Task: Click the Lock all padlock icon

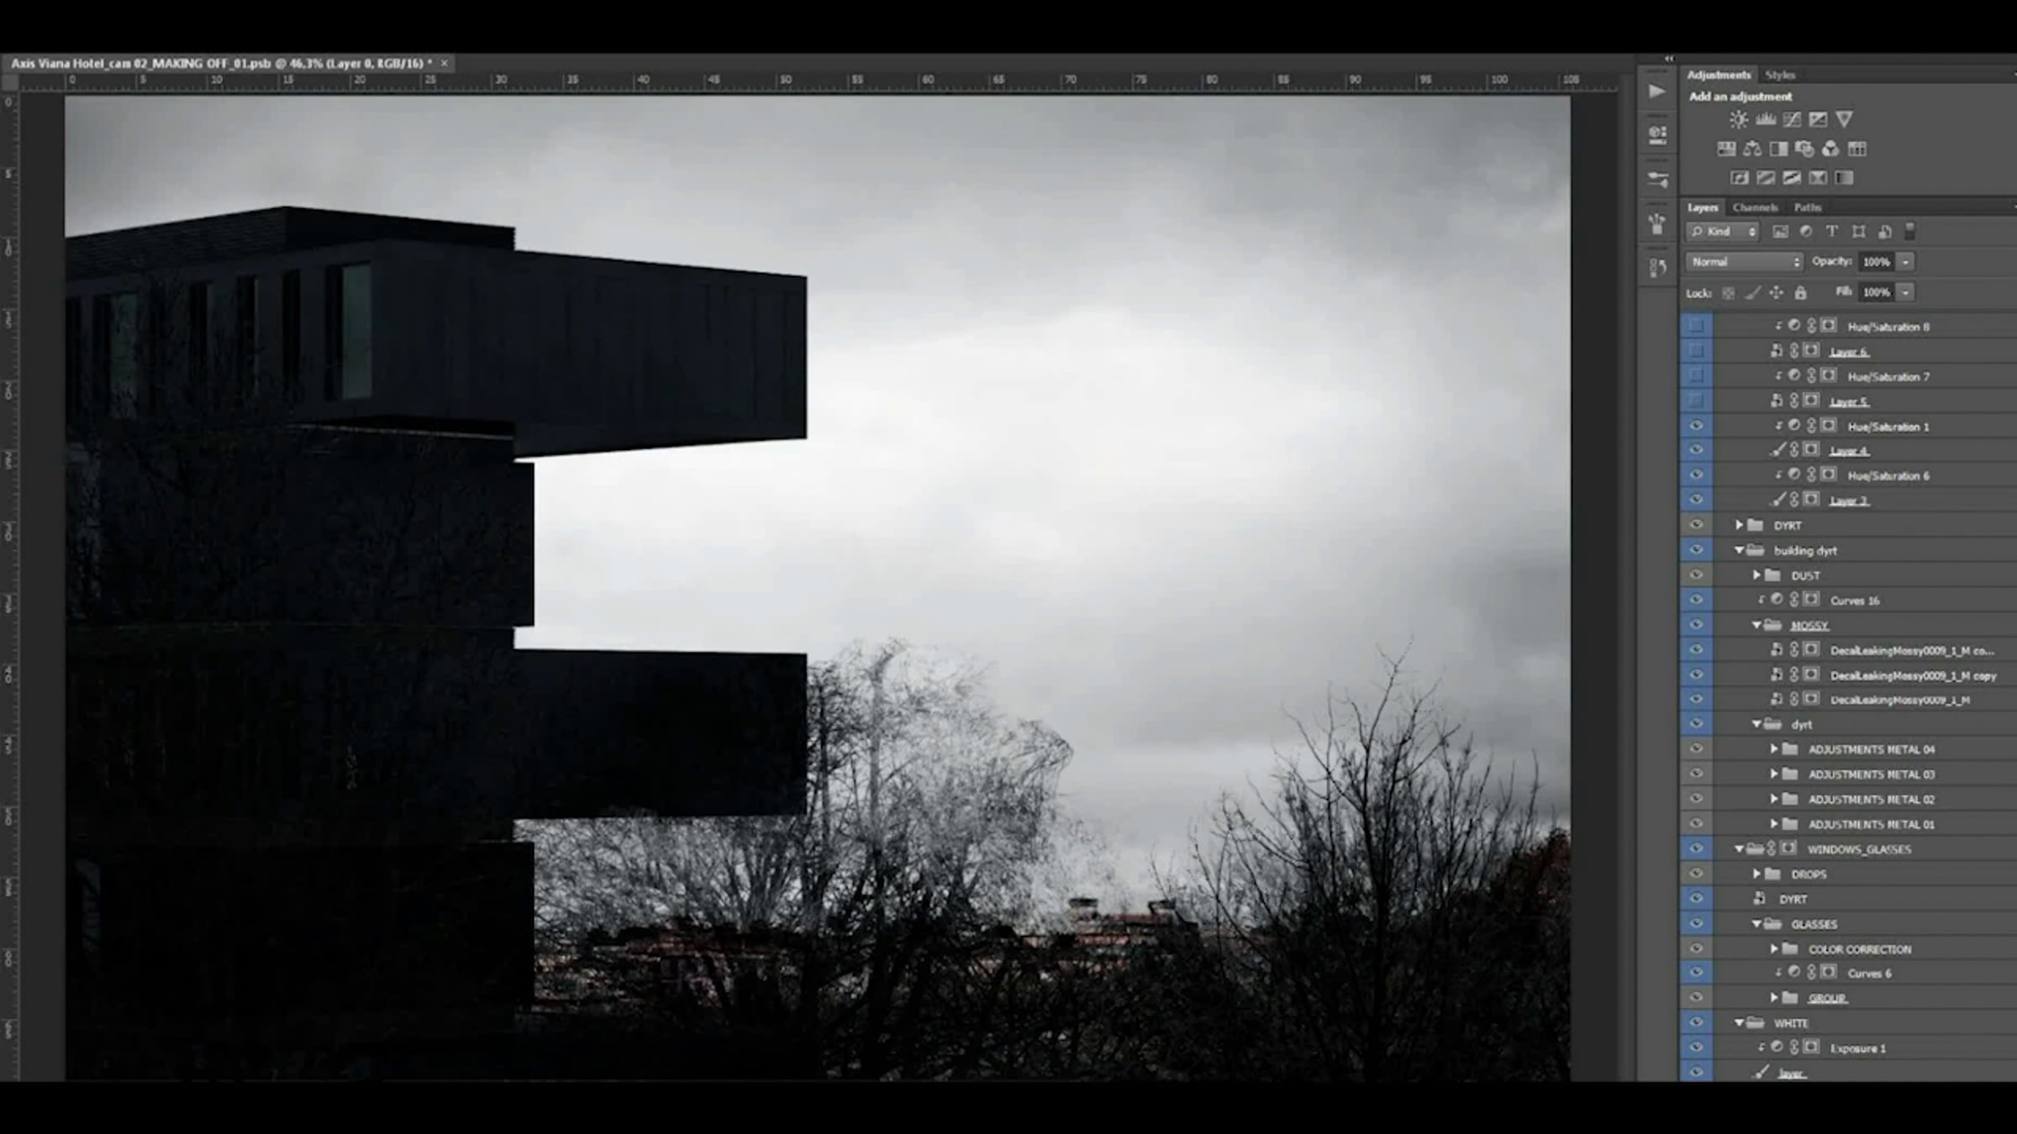Action: (x=1800, y=292)
